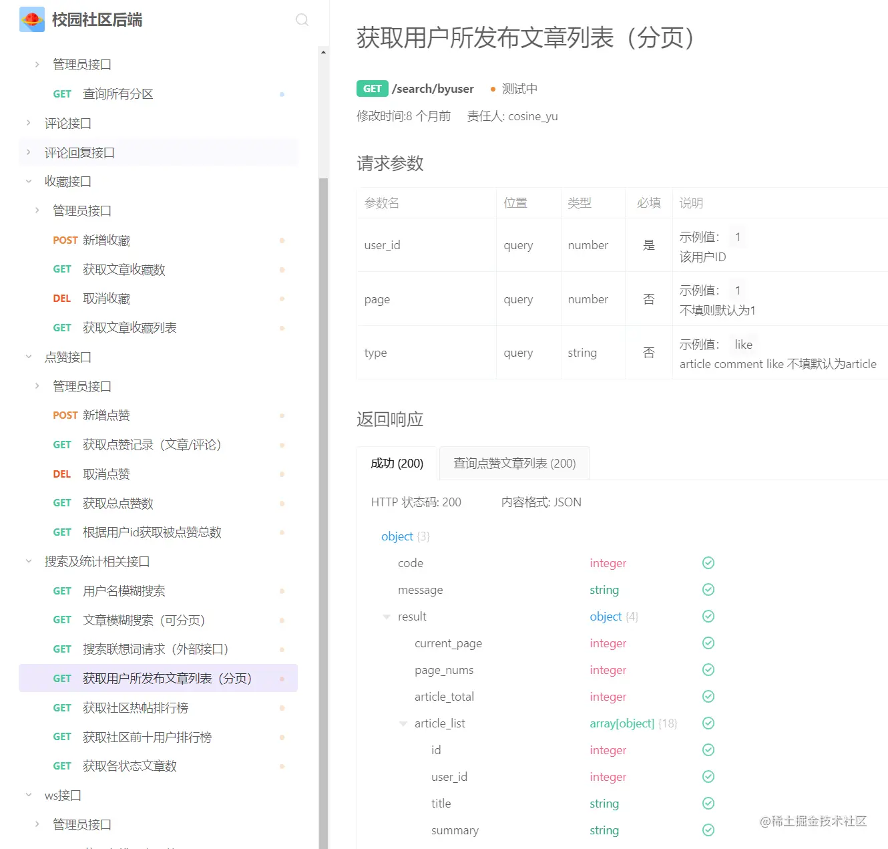Click the status dot beside 取消收藏
The height and width of the screenshot is (849, 888).
[x=282, y=299]
